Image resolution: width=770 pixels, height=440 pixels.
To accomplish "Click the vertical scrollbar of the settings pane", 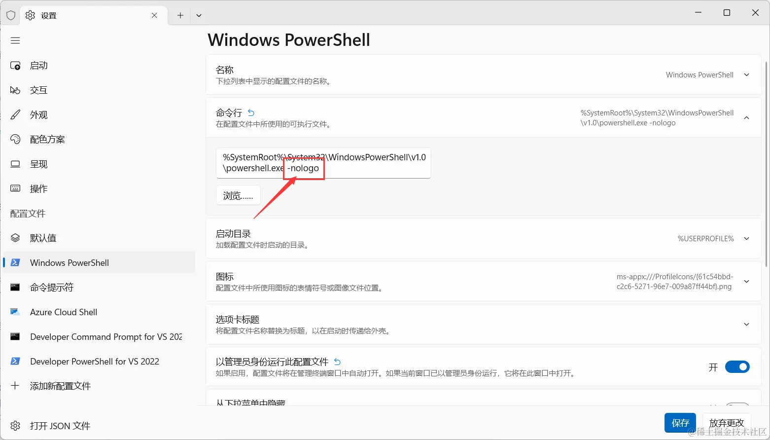I will pyautogui.click(x=766, y=164).
